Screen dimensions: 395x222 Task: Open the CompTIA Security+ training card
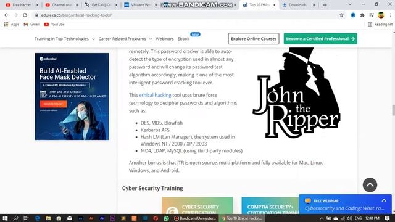click(x=270, y=205)
